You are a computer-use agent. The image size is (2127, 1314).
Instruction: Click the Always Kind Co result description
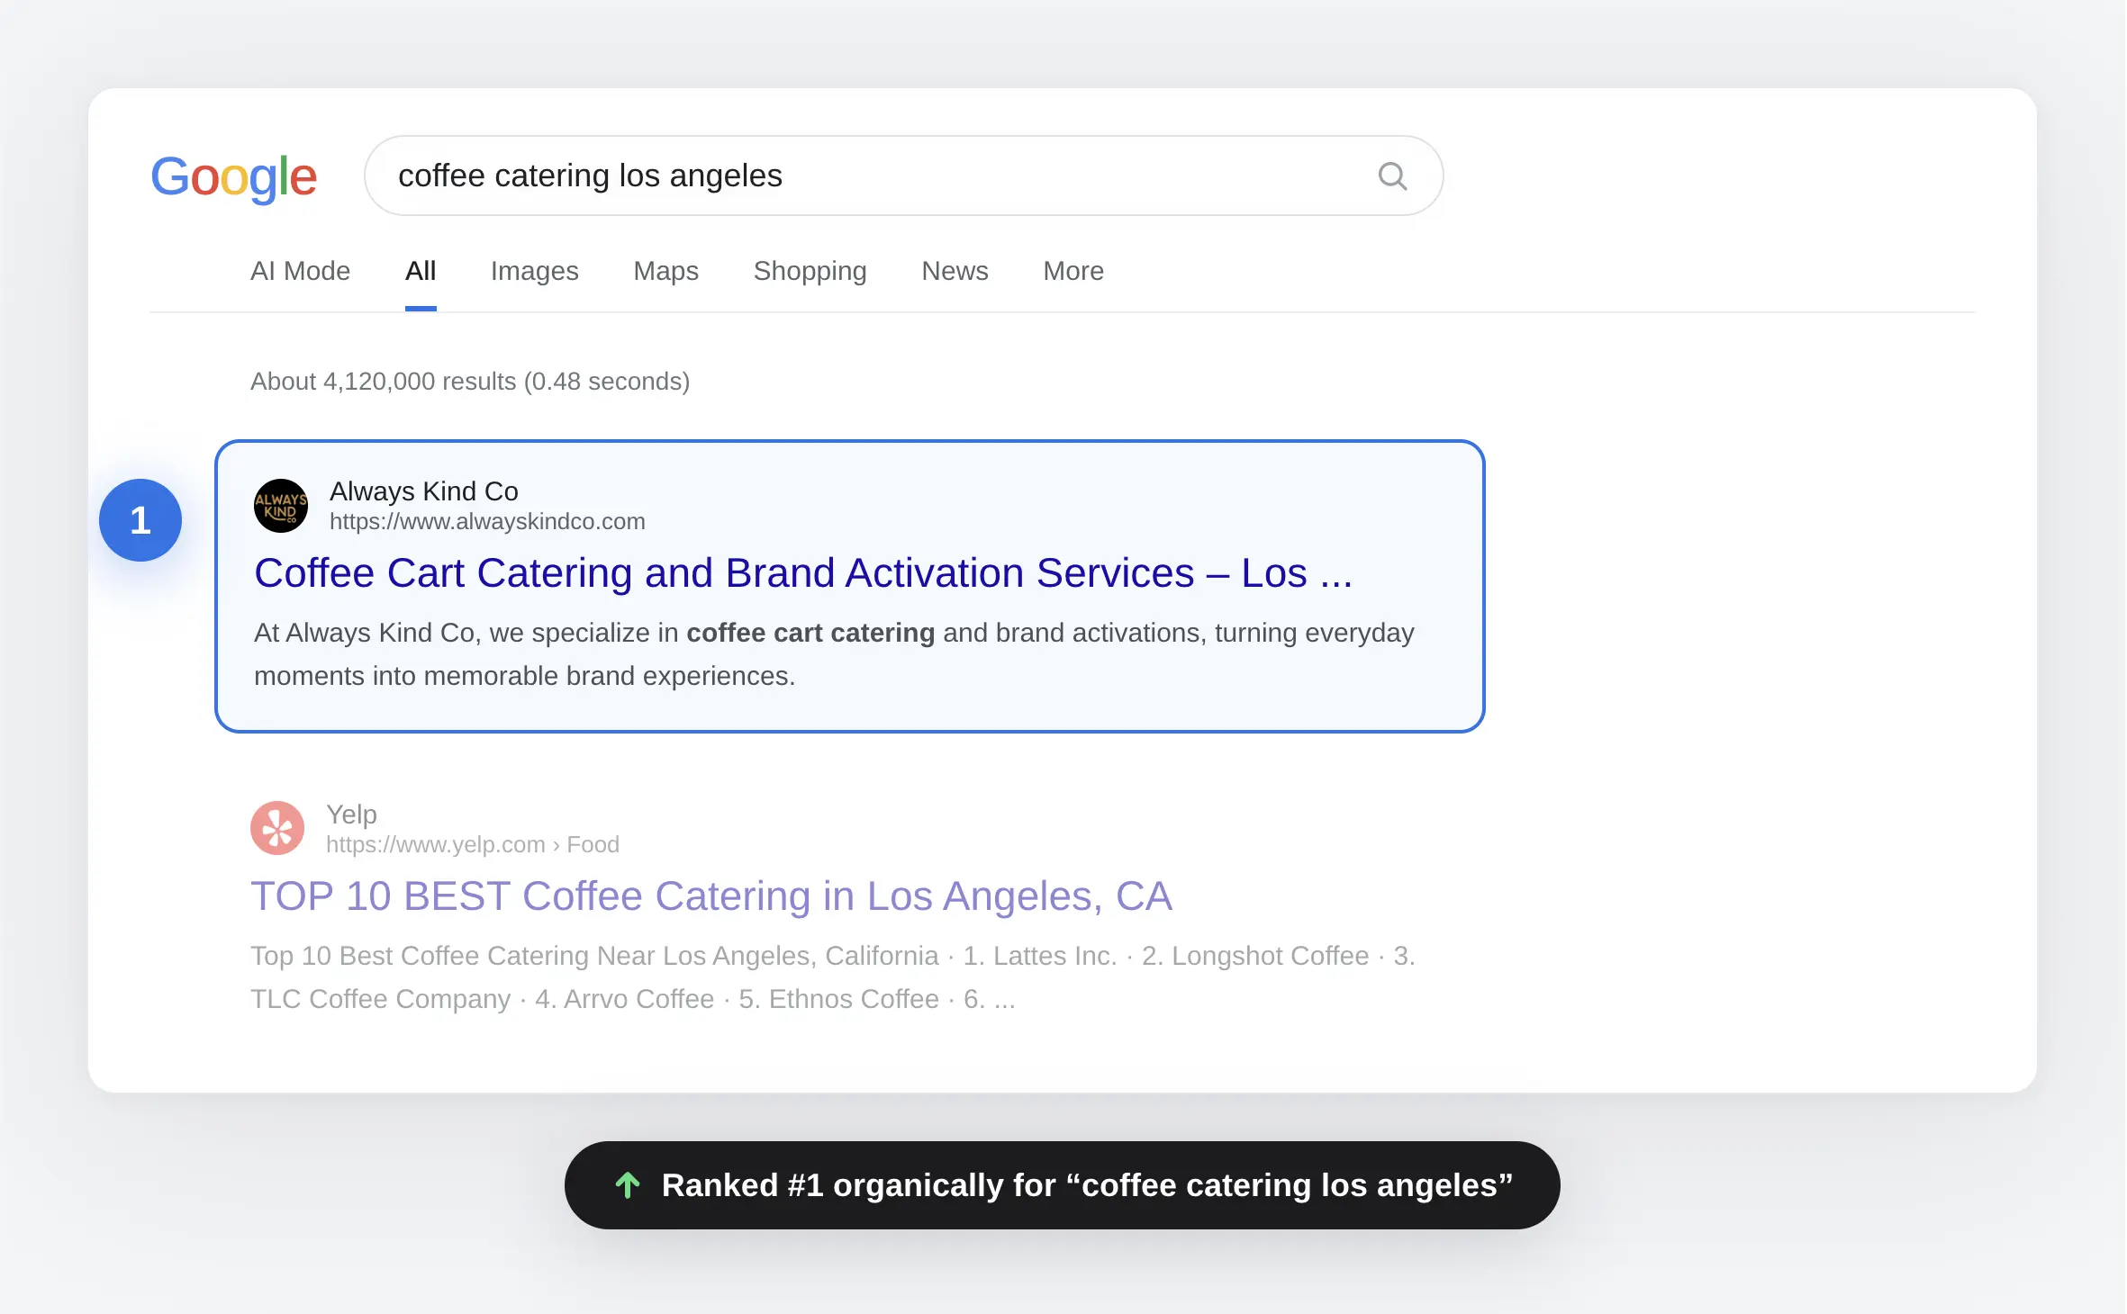coord(834,654)
